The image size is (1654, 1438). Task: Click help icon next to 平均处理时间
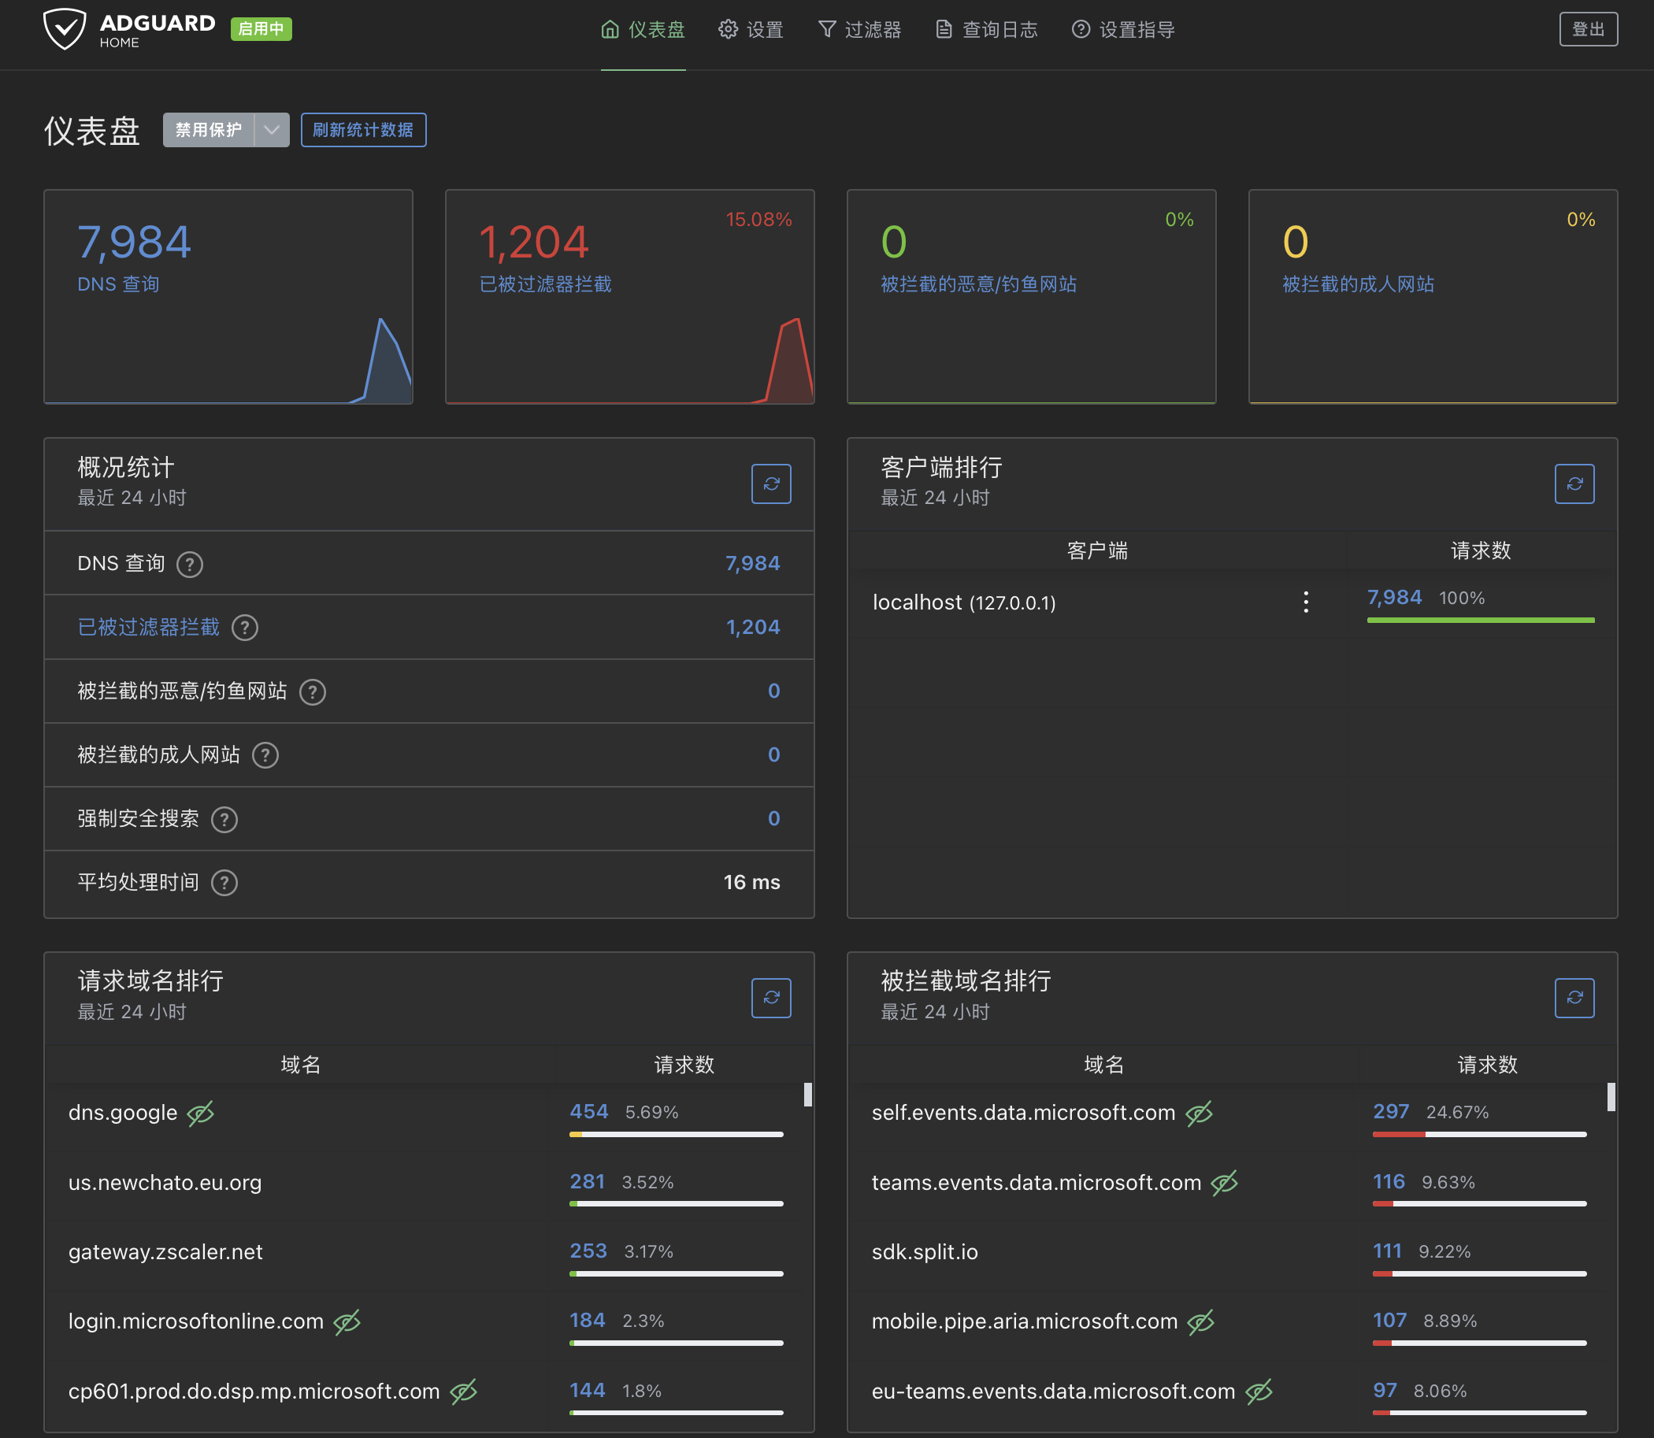click(x=224, y=883)
